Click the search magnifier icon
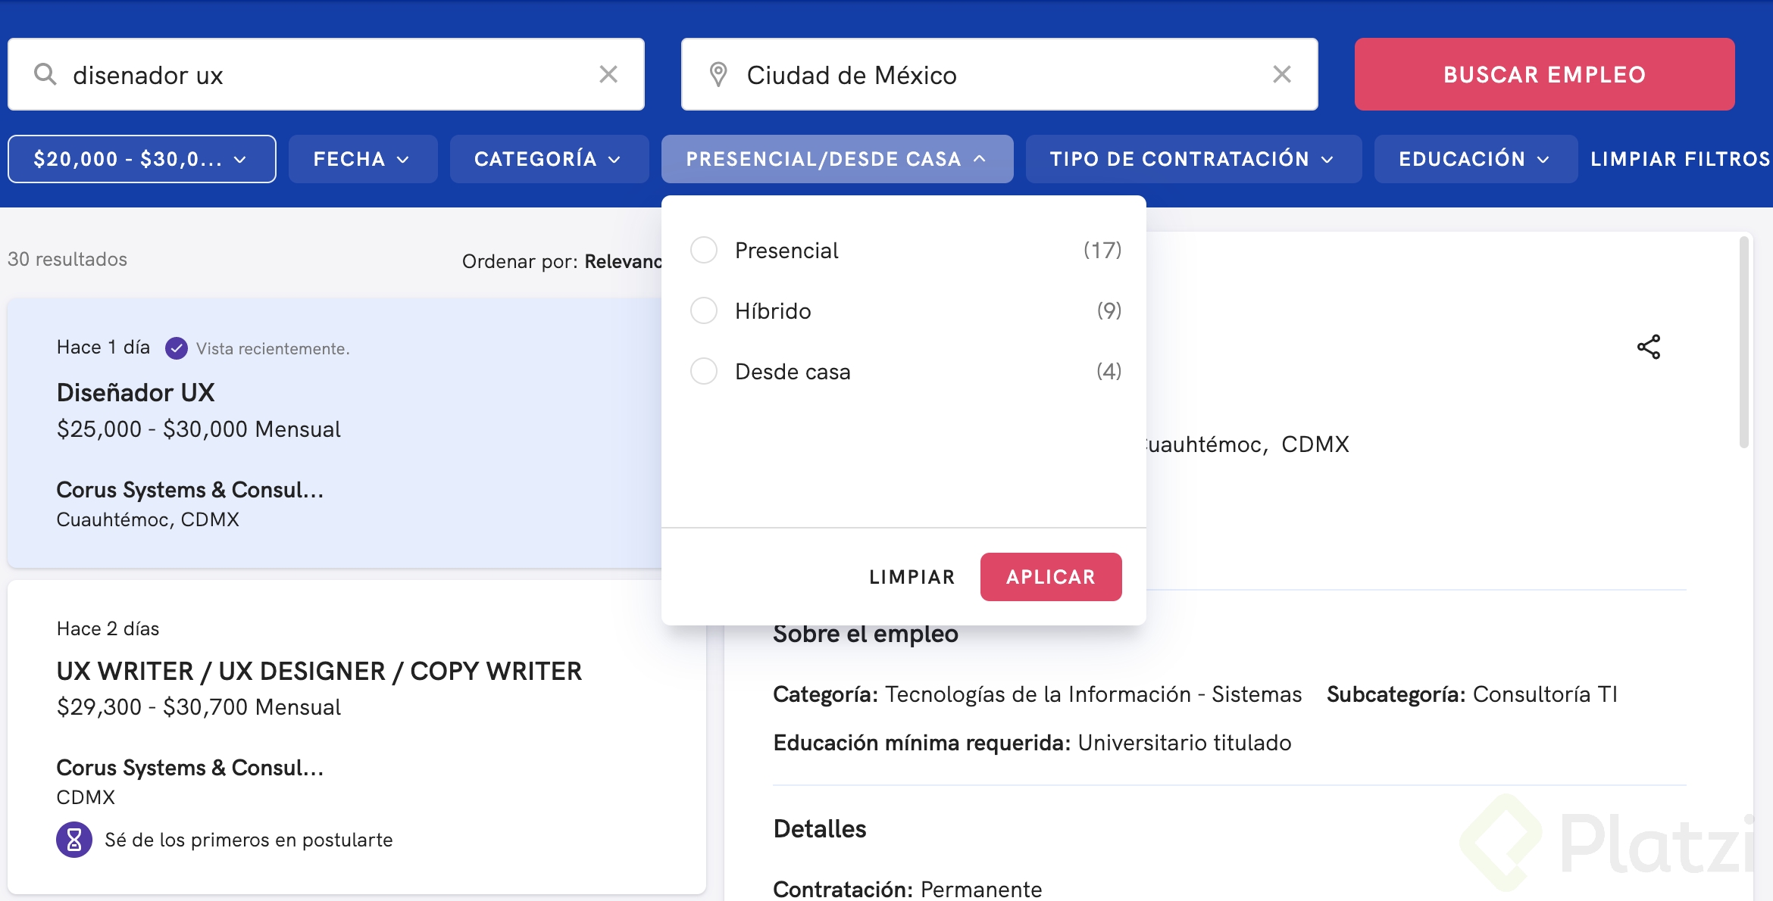Image resolution: width=1773 pixels, height=901 pixels. [x=45, y=74]
